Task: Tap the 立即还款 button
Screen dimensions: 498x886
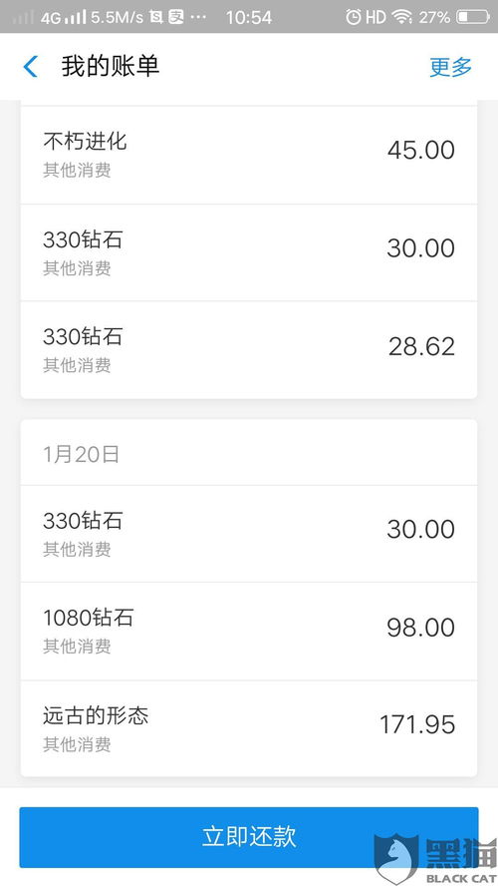Action: tap(249, 837)
